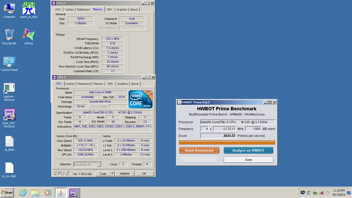Open the Computer desktop icon
Image resolution: width=352 pixels, height=198 pixels.
(x=9, y=11)
